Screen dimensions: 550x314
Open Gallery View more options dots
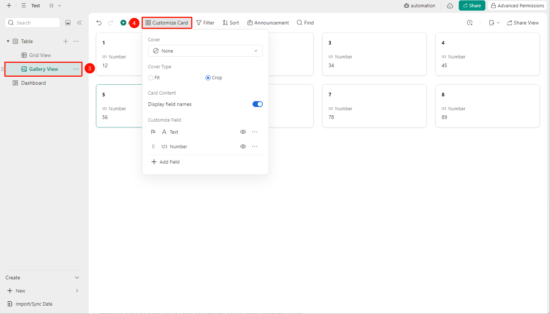click(76, 69)
